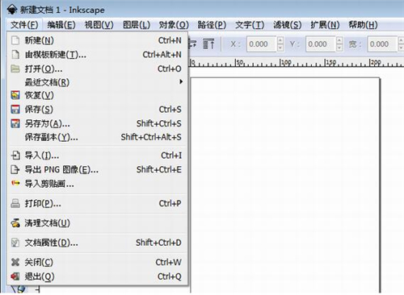Choose 打开(O)... menu entry
The image size is (404, 295).
pyautogui.click(x=97, y=69)
